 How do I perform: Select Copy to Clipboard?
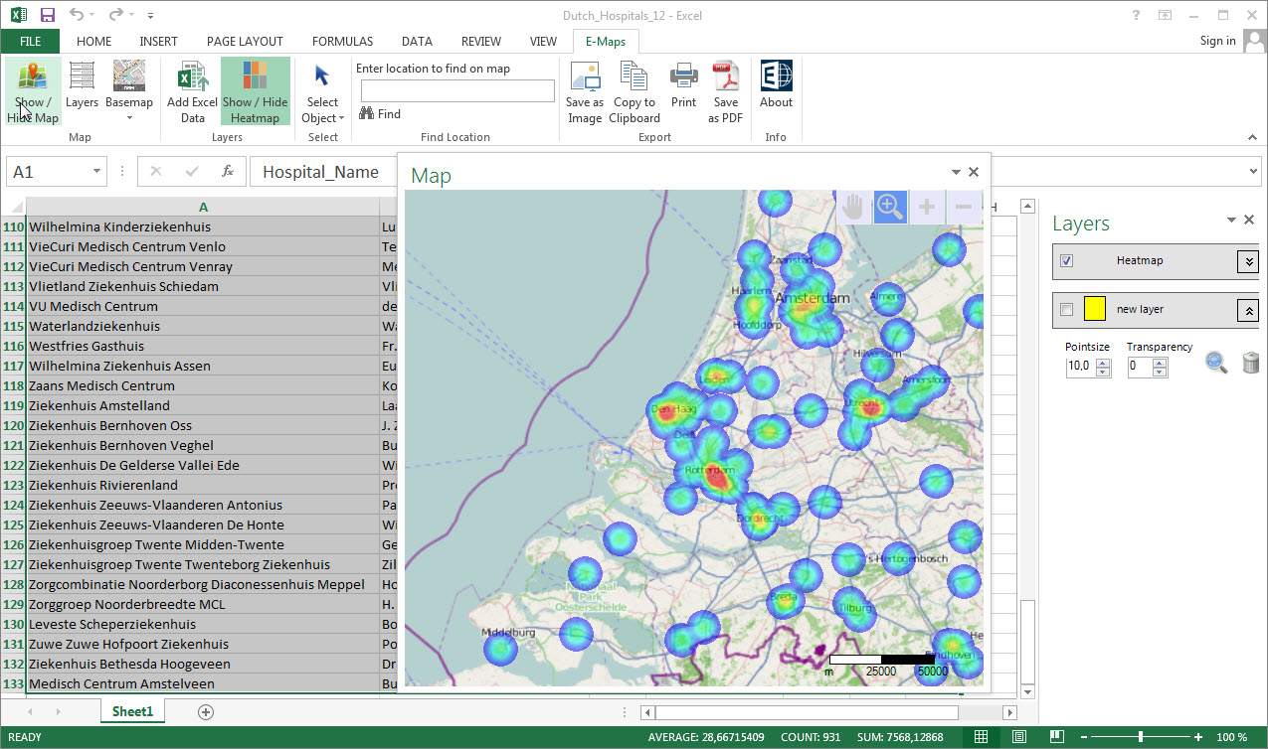point(634,89)
